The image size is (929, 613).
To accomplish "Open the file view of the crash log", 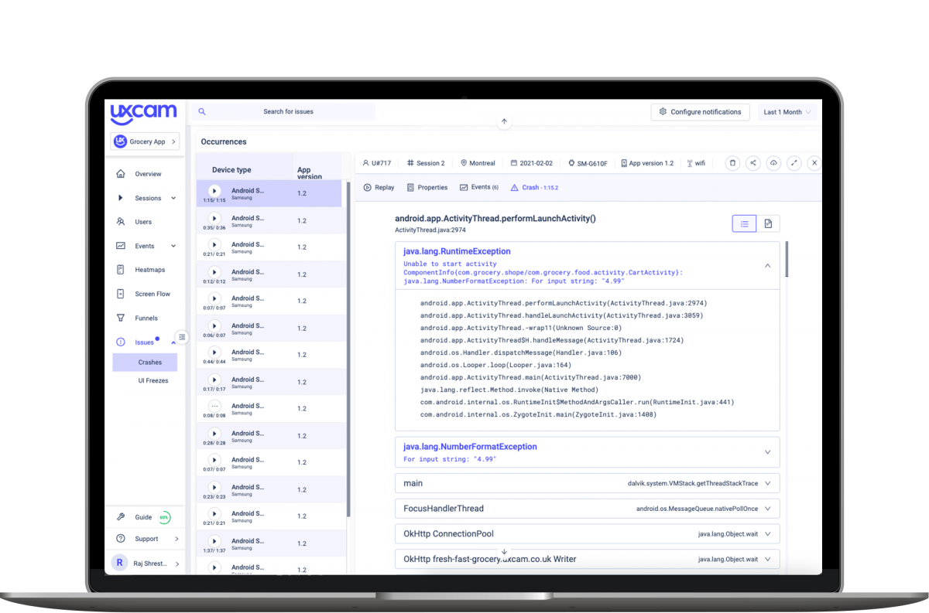I will point(767,223).
